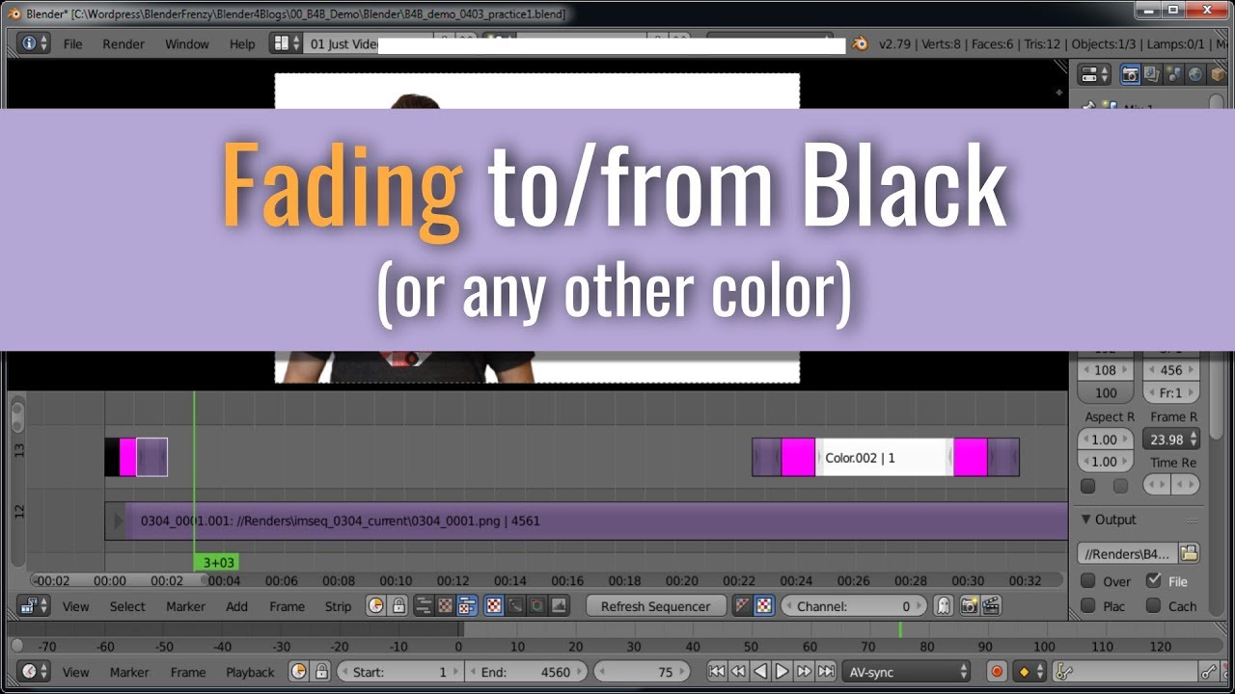Toggle the ghost overlay icon in sequencer header
Screen dimensions: 1235x694
(x=943, y=606)
